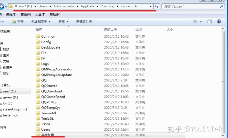The height and width of the screenshot is (138, 228).
Task: Open the 编辑(E) menu
Action: click(11, 15)
